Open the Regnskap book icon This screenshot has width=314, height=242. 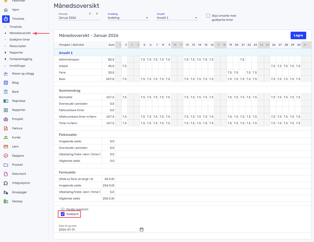tap(6, 101)
